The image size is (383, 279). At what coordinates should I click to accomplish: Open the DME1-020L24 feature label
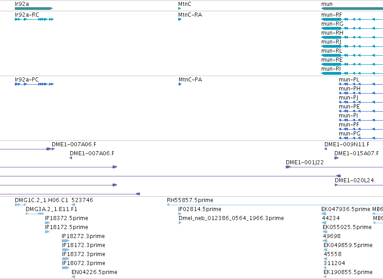(x=354, y=180)
